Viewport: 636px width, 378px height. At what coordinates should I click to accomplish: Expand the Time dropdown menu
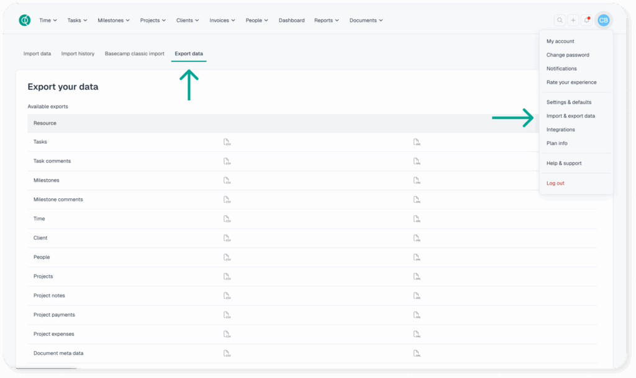click(x=48, y=20)
